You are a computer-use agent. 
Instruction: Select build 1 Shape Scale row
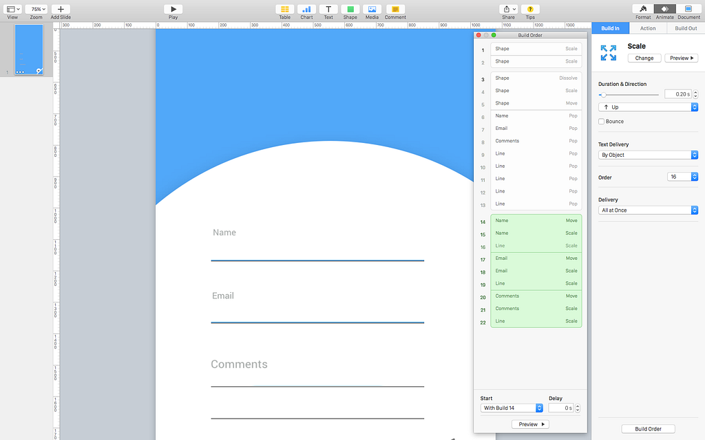(x=536, y=49)
